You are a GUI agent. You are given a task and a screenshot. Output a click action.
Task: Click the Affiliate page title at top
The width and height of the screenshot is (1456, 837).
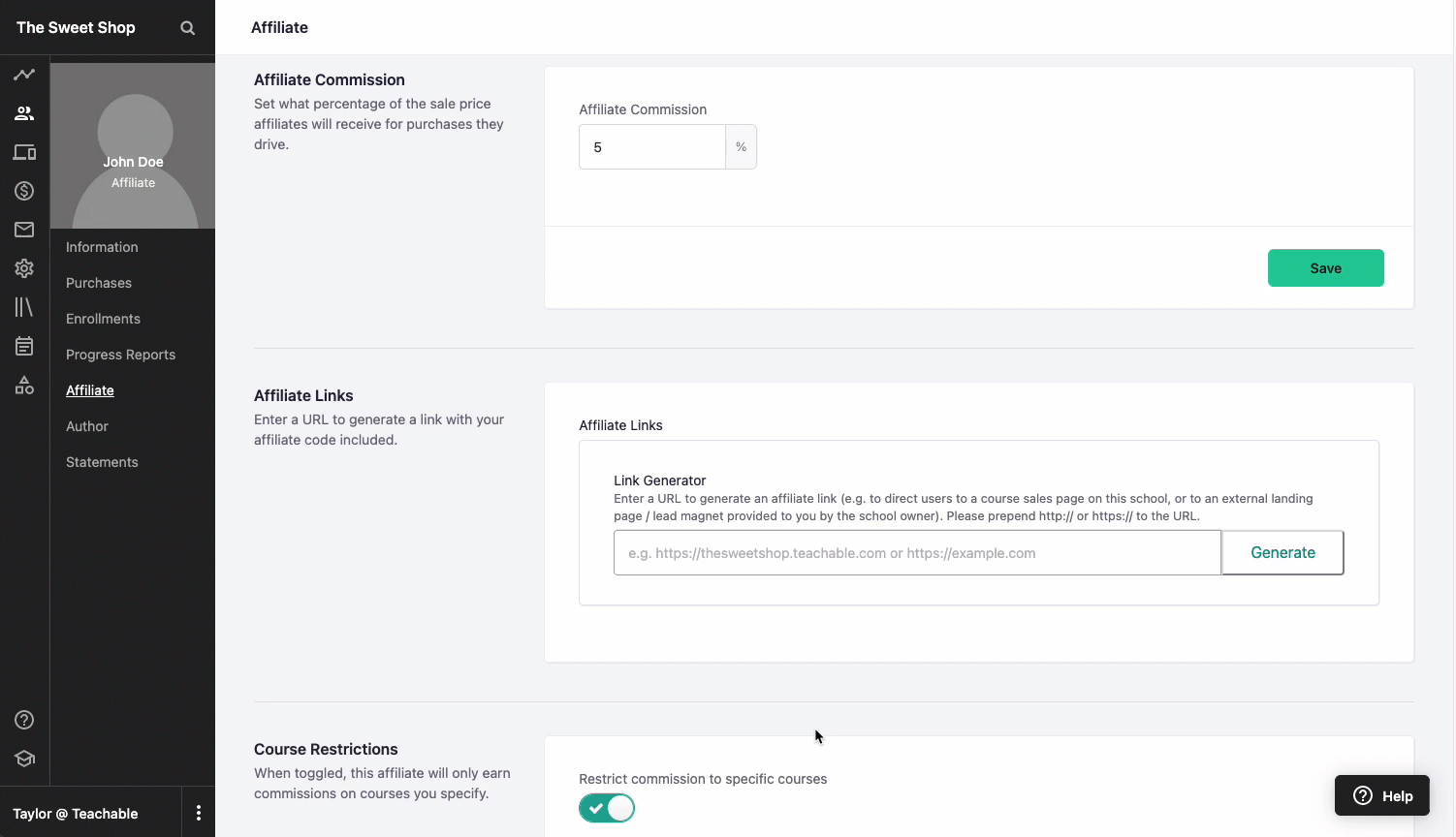(x=279, y=27)
